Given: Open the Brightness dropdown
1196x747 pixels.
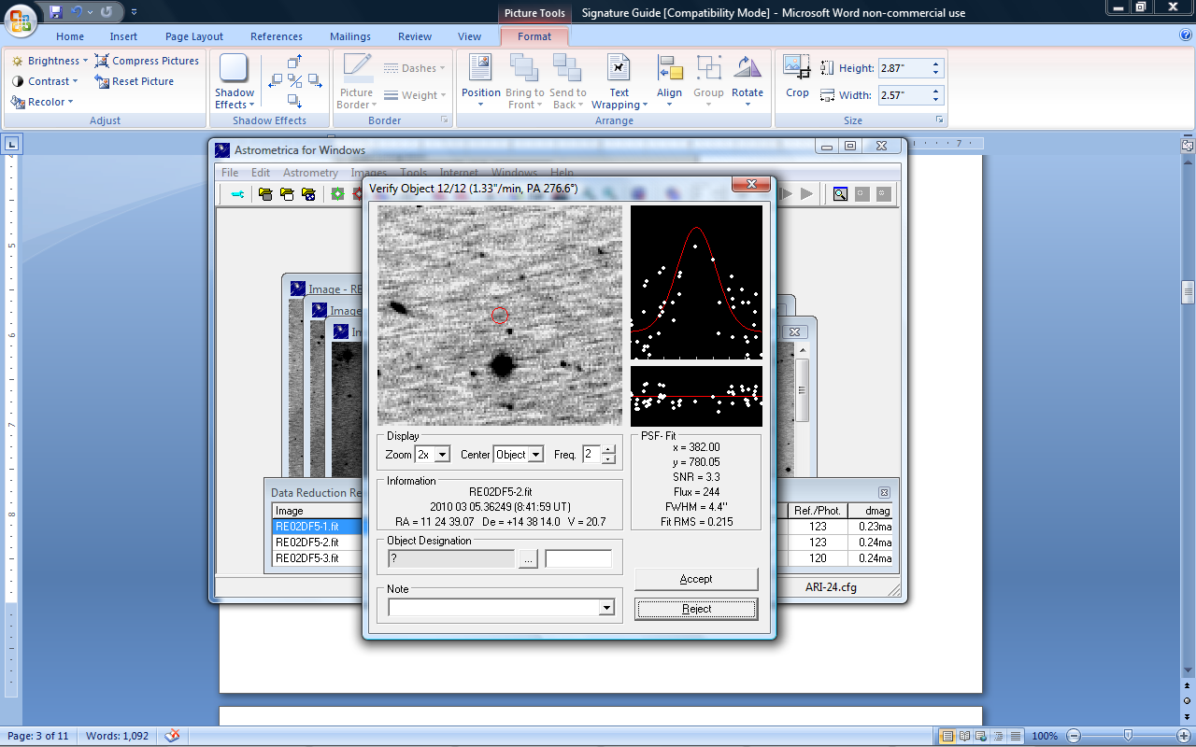Looking at the screenshot, I should [x=50, y=61].
